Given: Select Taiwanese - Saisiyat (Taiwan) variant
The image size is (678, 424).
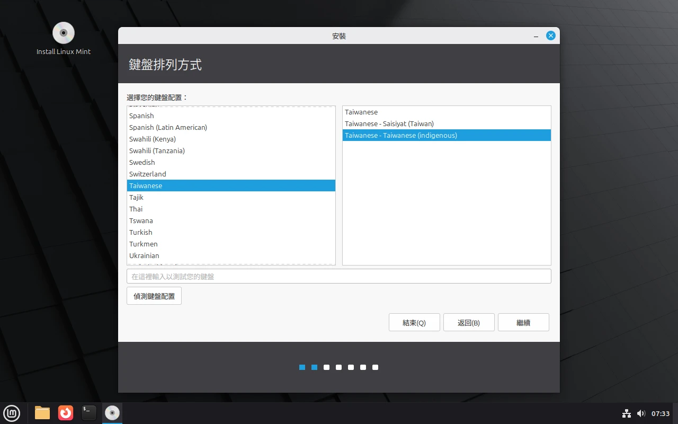Looking at the screenshot, I should (389, 123).
